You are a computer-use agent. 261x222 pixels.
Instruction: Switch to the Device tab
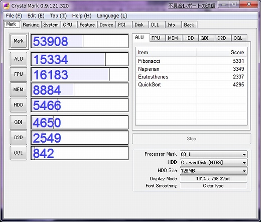(x=106, y=25)
